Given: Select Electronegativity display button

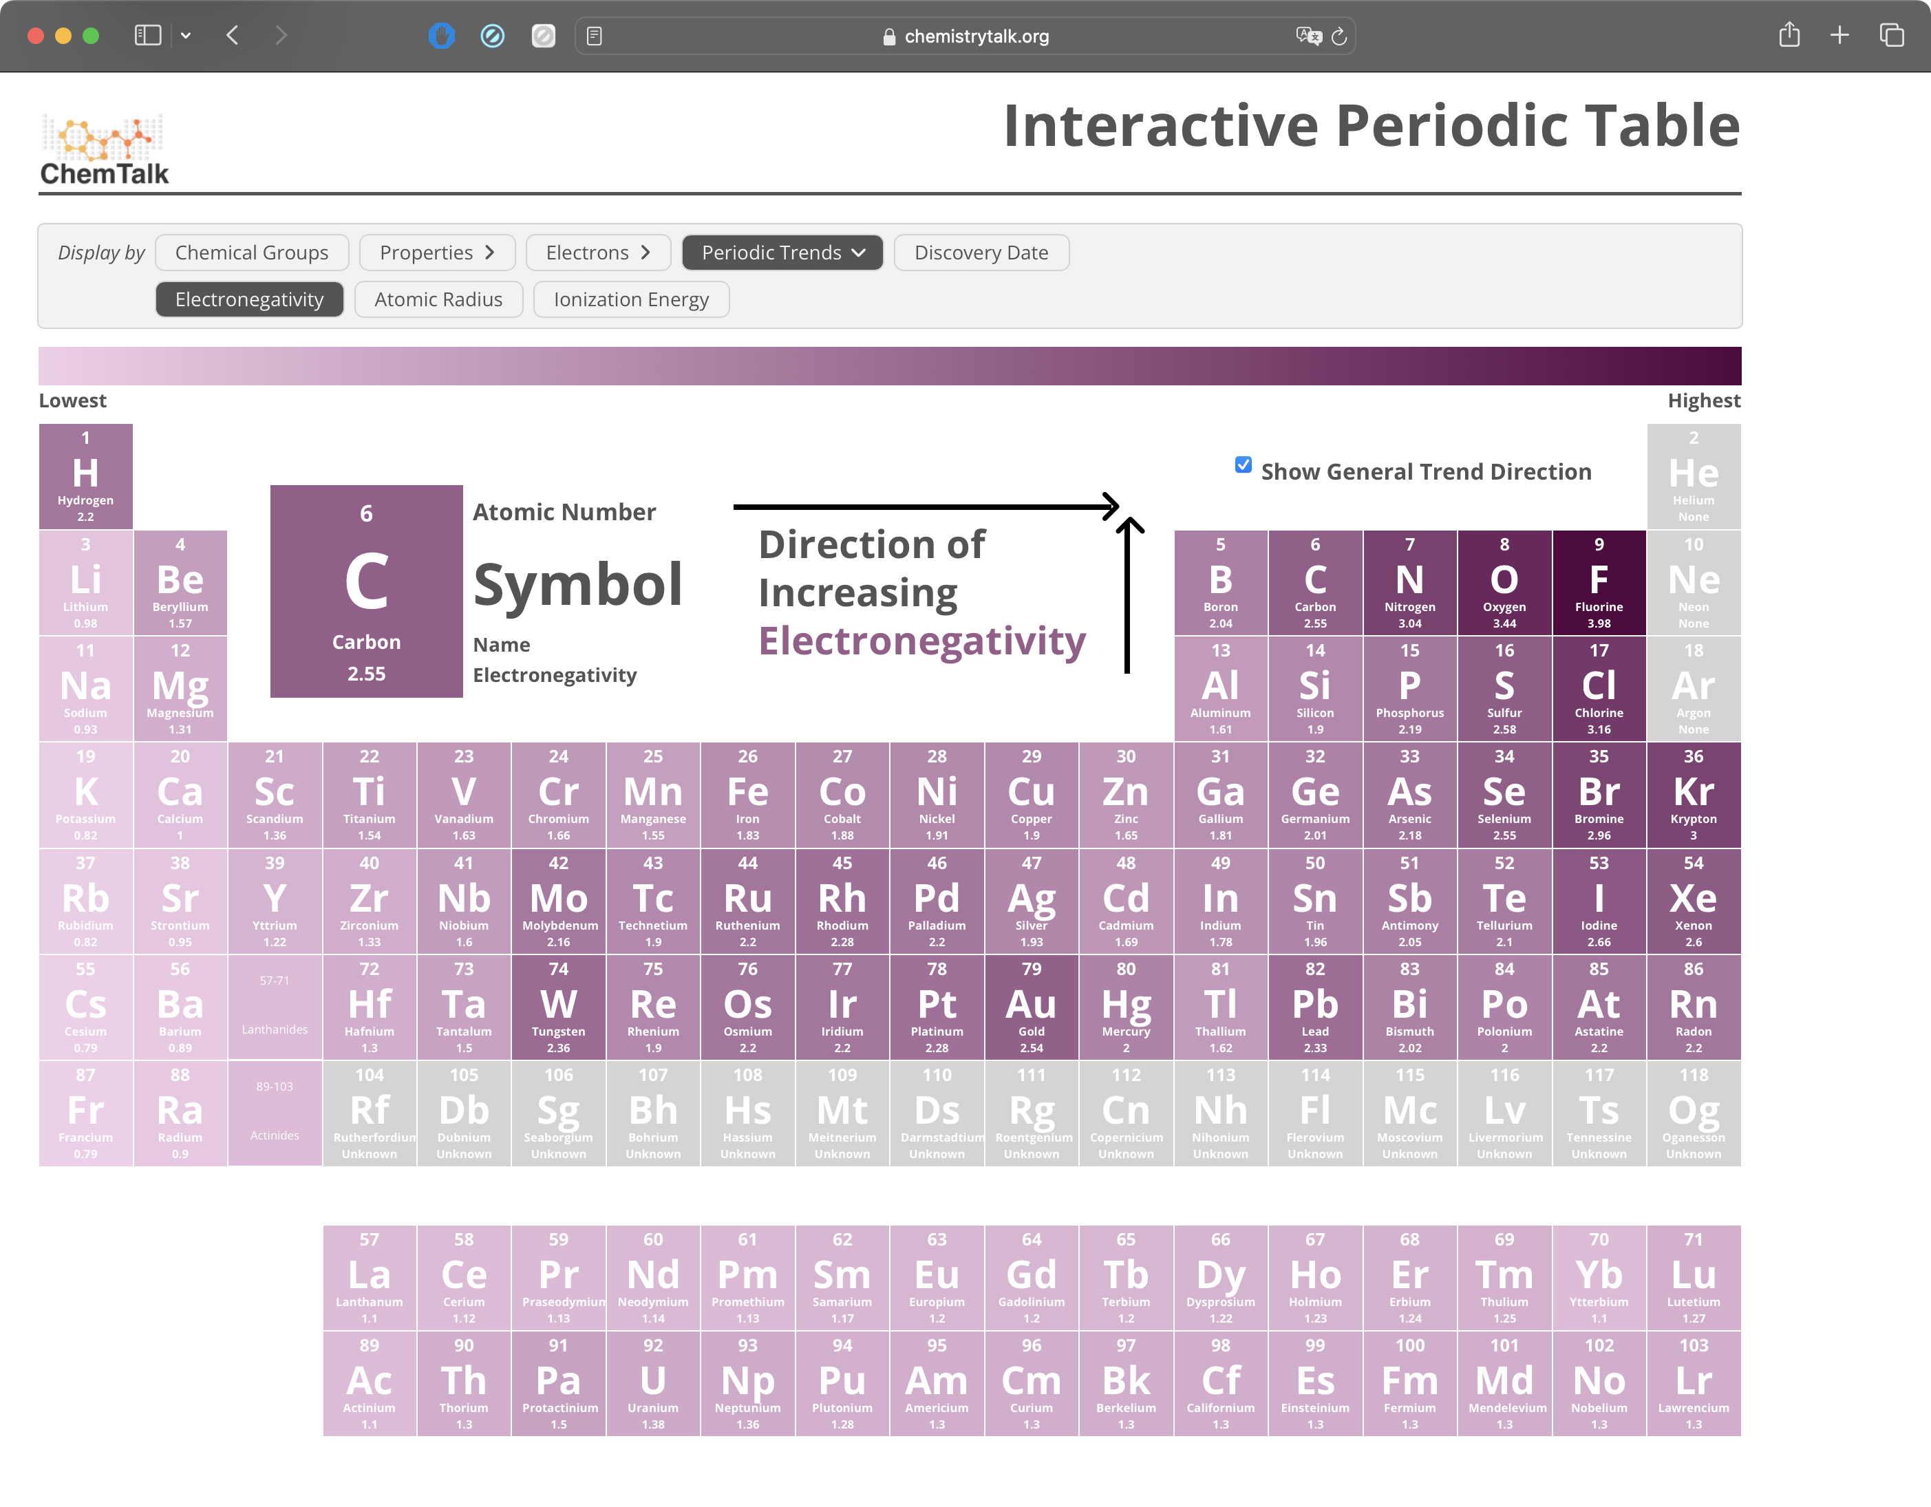Looking at the screenshot, I should point(249,299).
